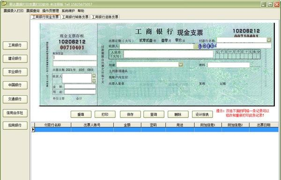The height and width of the screenshot is (180, 281).
Task: Open the 票据查询 menu
Action: (x=33, y=11)
